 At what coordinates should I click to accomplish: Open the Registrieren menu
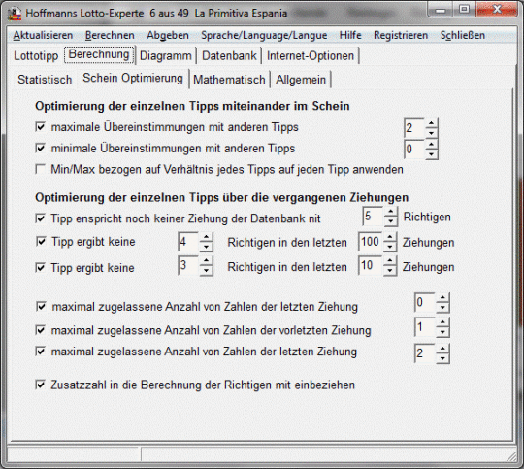[x=401, y=35]
